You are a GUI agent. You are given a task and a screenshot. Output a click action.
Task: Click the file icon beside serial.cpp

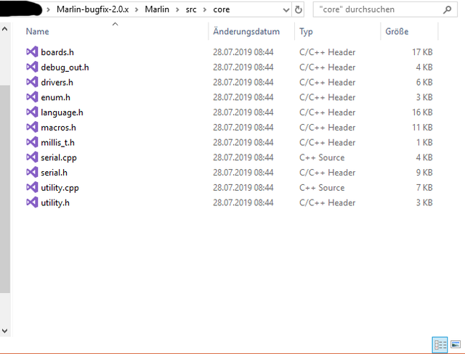click(x=32, y=157)
